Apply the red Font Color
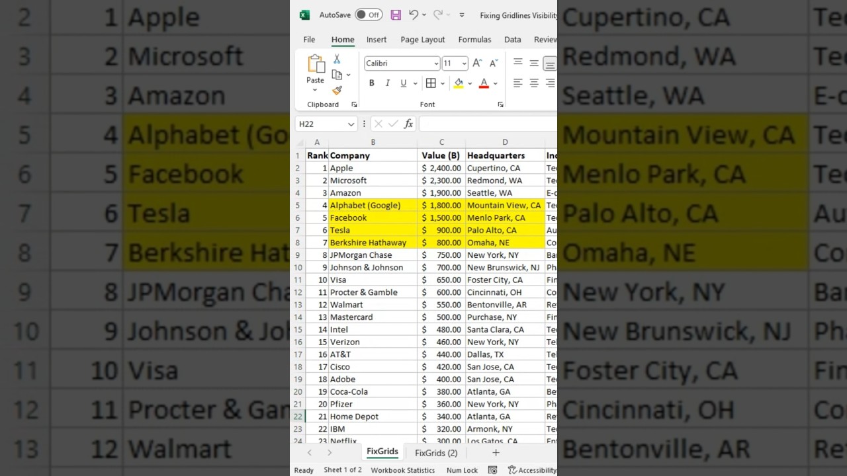The height and width of the screenshot is (476, 847). pyautogui.click(x=484, y=83)
